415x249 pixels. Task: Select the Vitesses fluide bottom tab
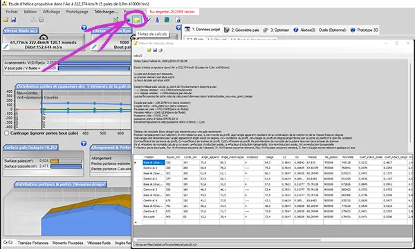coord(99,243)
